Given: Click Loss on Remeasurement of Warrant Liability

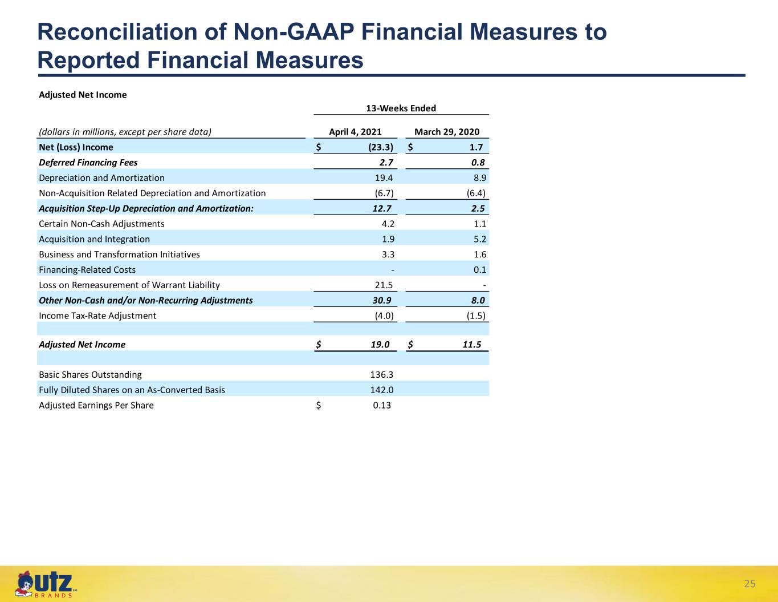Looking at the screenshot, I should 129,285.
